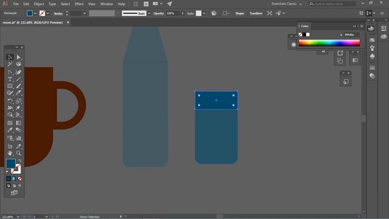
Task: Select the Perspective Grid tool
Action: coord(19,115)
